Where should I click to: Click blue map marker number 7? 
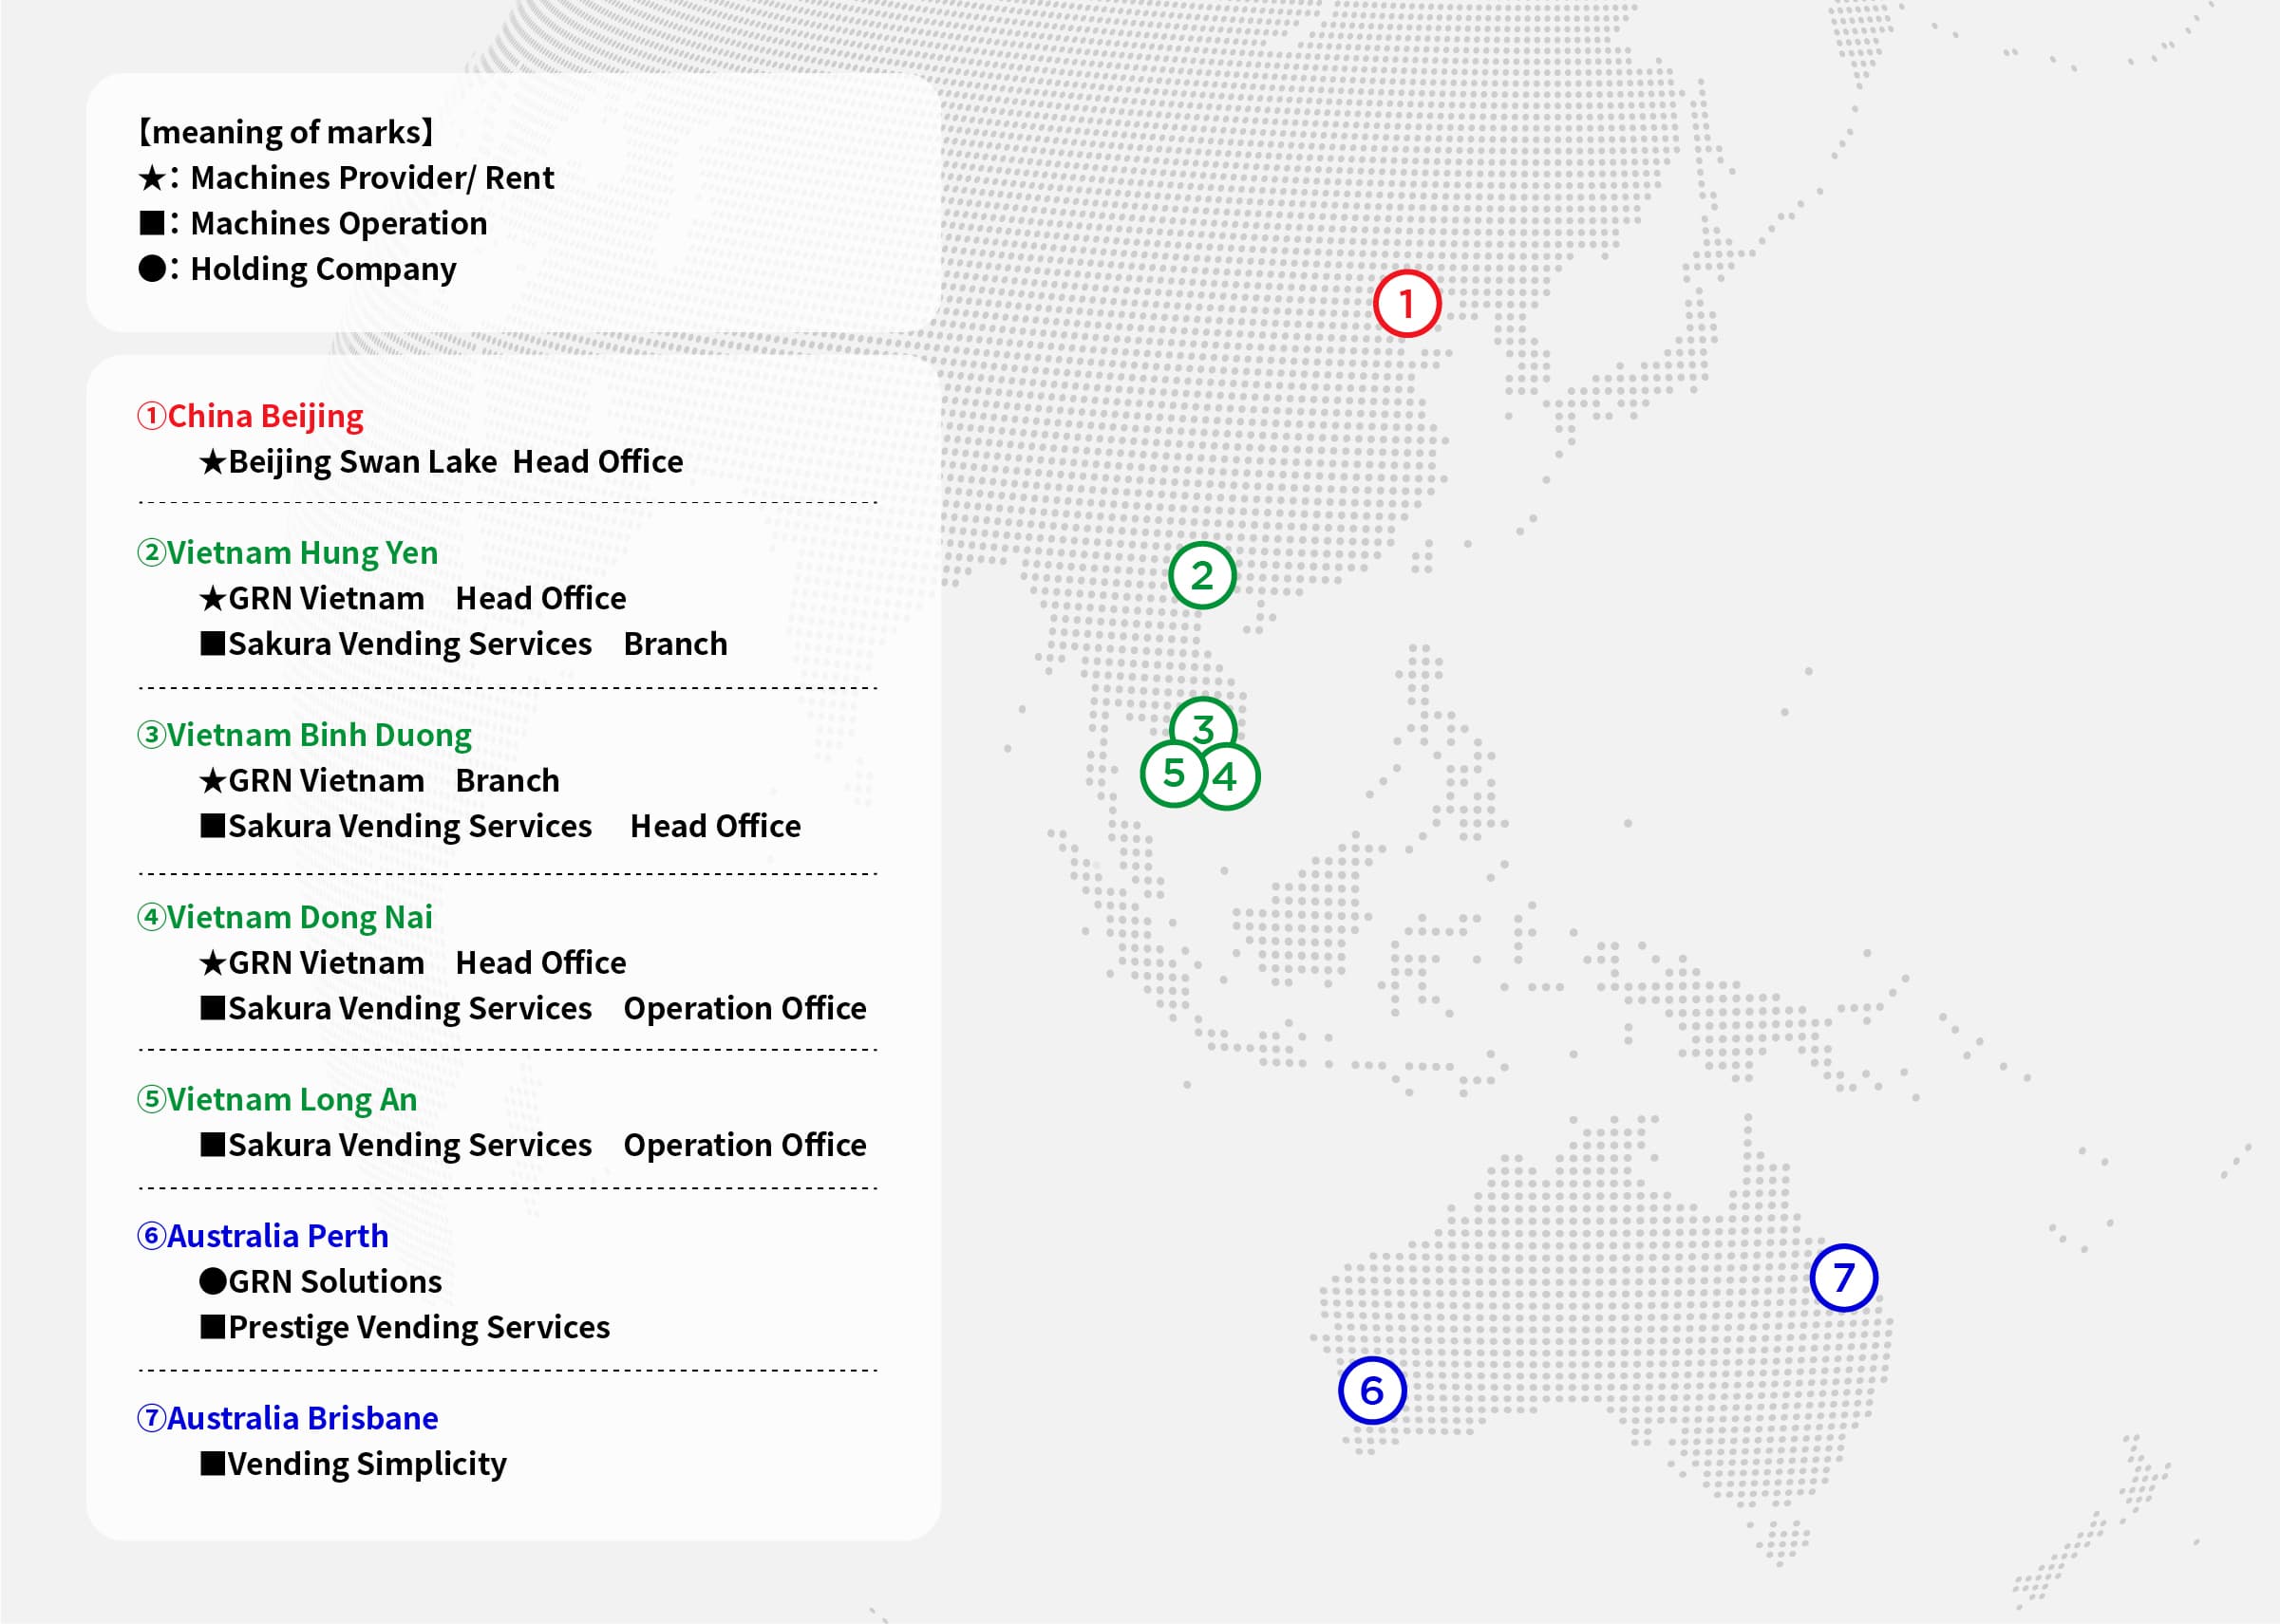(x=1843, y=1278)
